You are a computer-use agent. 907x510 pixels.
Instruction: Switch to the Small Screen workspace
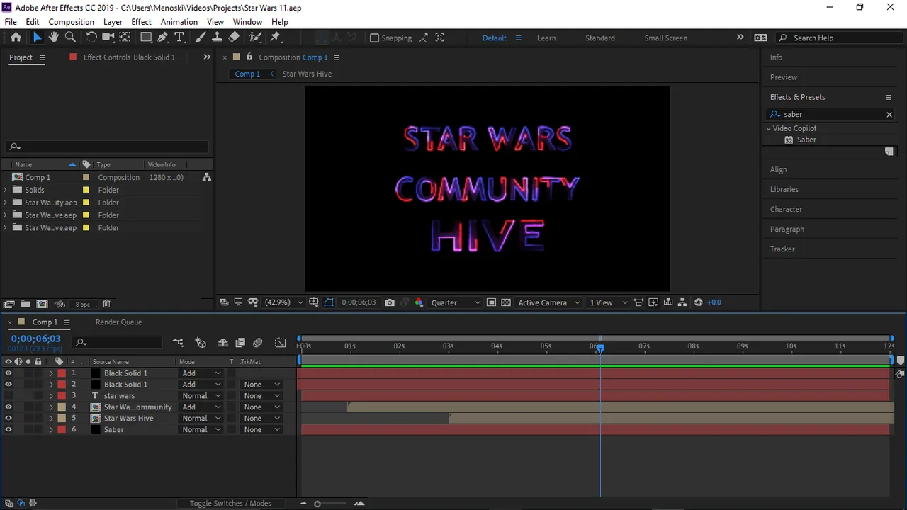(x=666, y=38)
